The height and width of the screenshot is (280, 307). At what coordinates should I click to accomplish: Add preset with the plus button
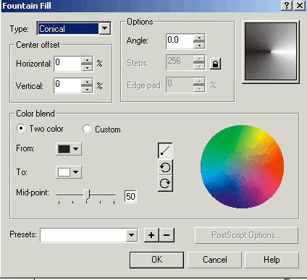[151, 235]
